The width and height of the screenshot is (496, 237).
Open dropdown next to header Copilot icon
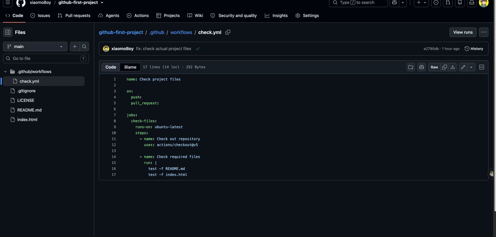pos(403,2)
